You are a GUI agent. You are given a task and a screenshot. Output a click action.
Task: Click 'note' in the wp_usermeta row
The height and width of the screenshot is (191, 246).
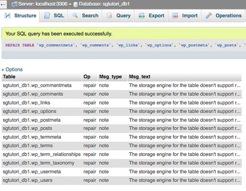click(104, 172)
